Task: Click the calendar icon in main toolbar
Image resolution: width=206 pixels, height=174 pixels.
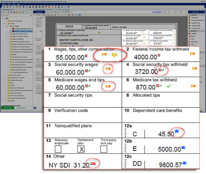Action: click(x=46, y=7)
